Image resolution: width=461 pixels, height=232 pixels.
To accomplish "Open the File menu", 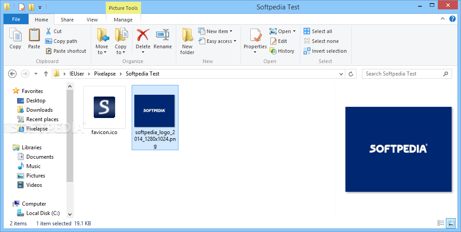I will point(16,19).
